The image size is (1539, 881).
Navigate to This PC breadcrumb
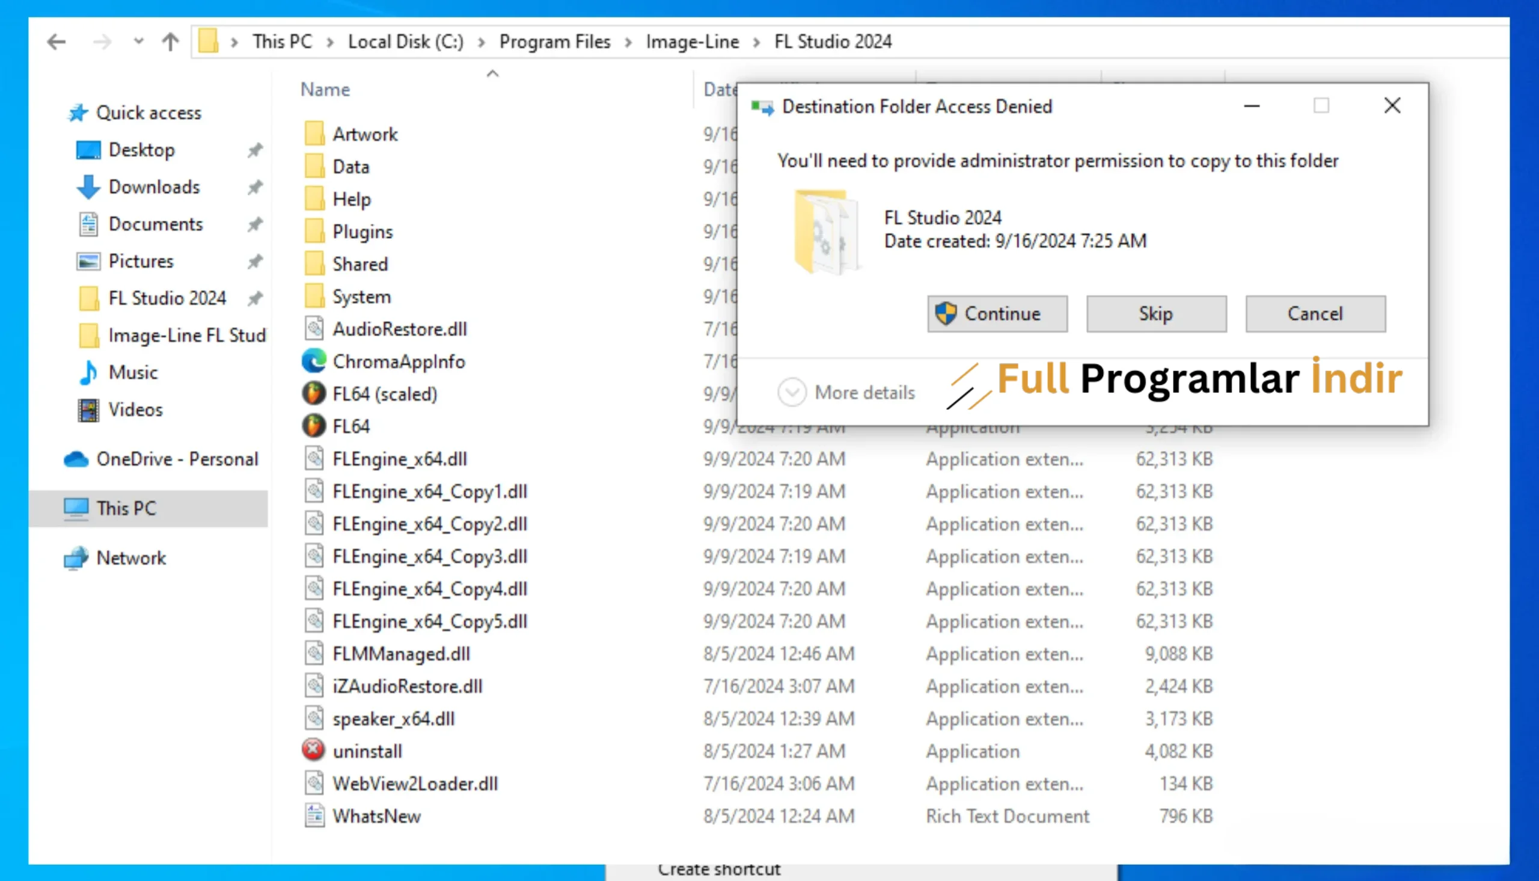pyautogui.click(x=283, y=41)
